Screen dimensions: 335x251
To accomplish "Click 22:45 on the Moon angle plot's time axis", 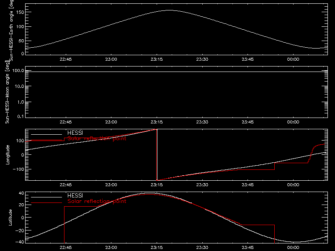I will coord(66,122).
